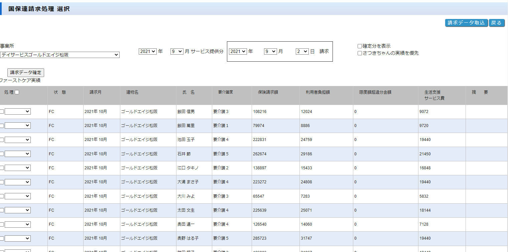Click the 戻る button
Screen dimensions: 508x252
point(496,23)
